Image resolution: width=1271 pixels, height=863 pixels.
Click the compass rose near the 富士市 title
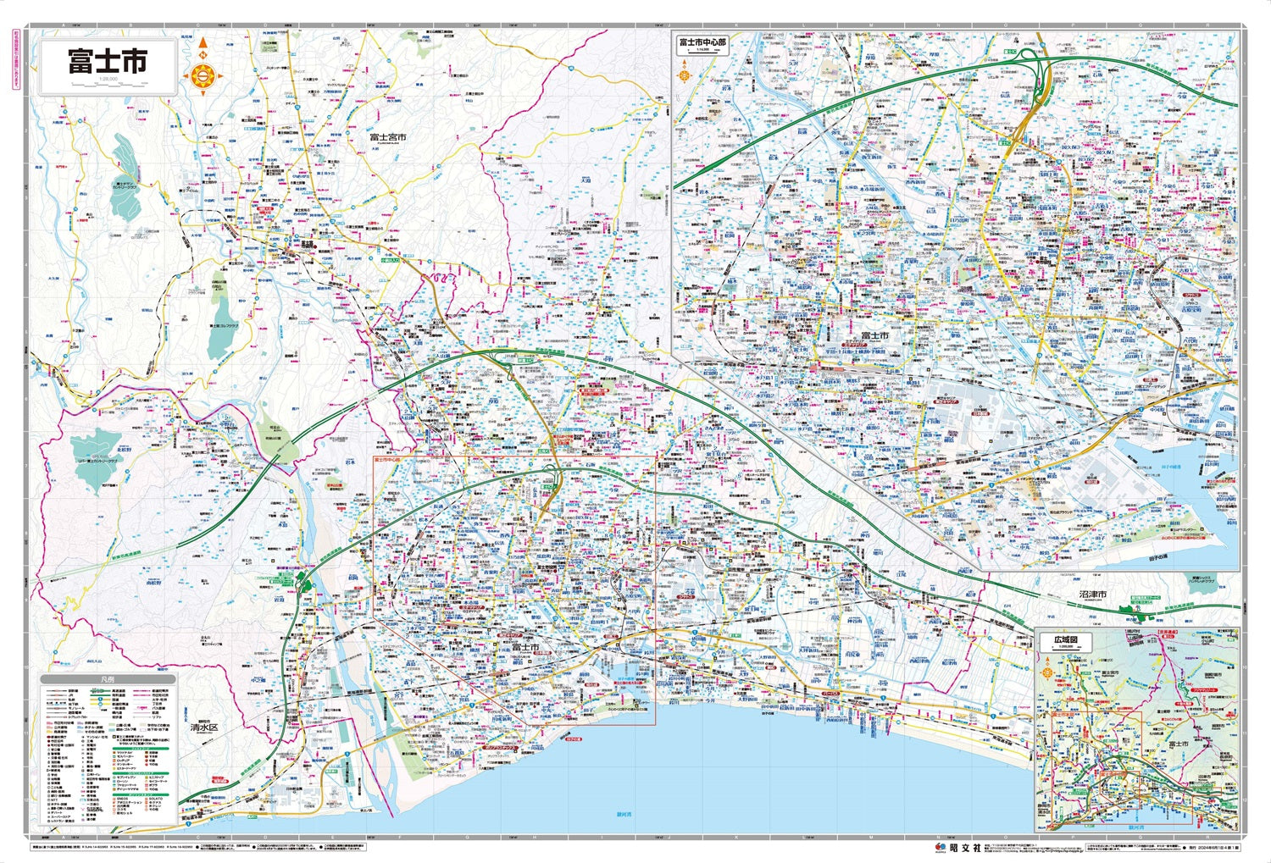[203, 75]
